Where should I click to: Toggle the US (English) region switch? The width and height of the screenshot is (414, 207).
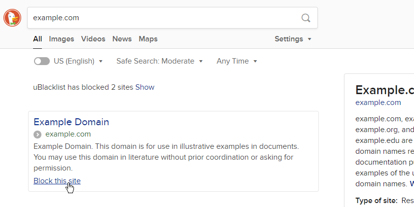[x=42, y=61]
